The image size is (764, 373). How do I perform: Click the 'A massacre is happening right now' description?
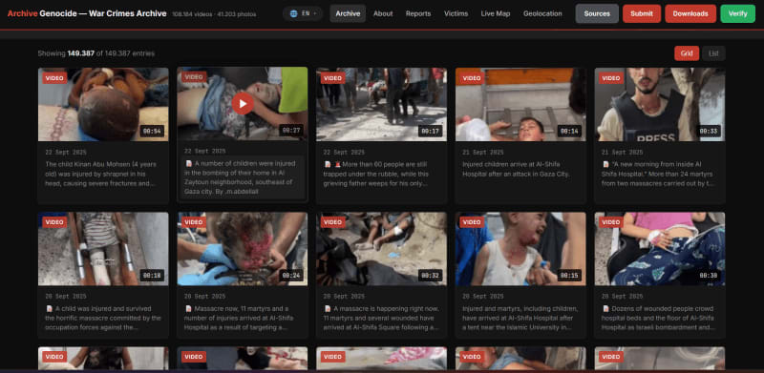pos(381,319)
